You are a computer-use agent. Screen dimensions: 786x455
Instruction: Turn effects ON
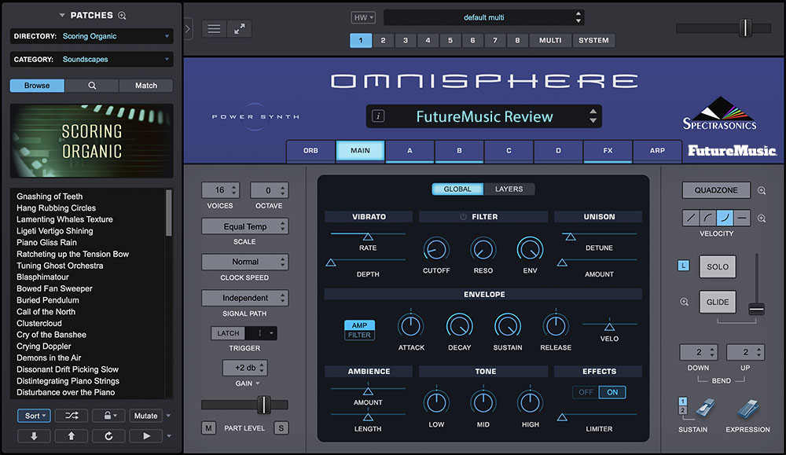coord(612,392)
